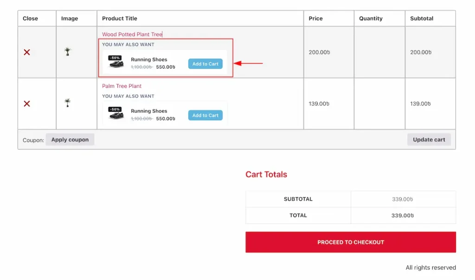Image resolution: width=475 pixels, height=280 pixels.
Task: Click the All rights reserved footer text
Action: 431,268
